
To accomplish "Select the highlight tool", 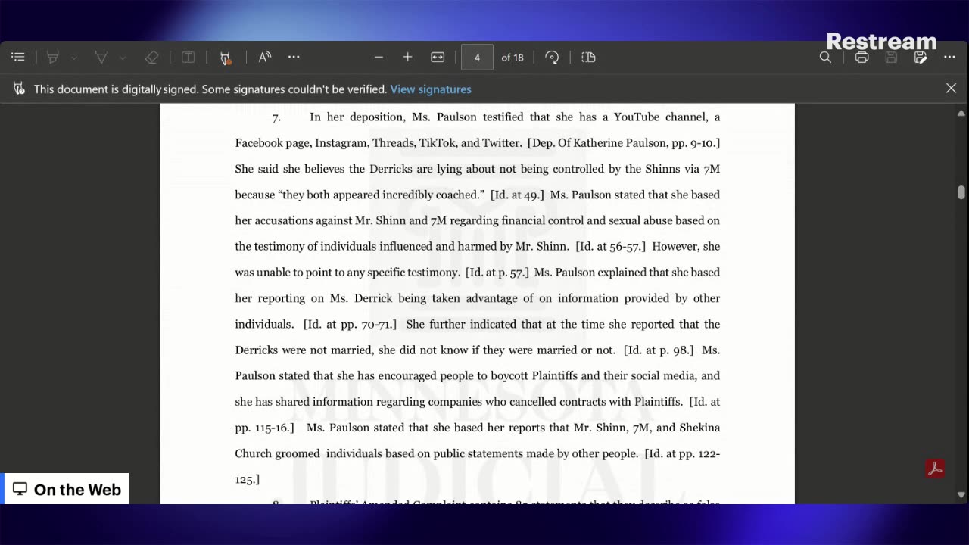I will click(x=53, y=57).
